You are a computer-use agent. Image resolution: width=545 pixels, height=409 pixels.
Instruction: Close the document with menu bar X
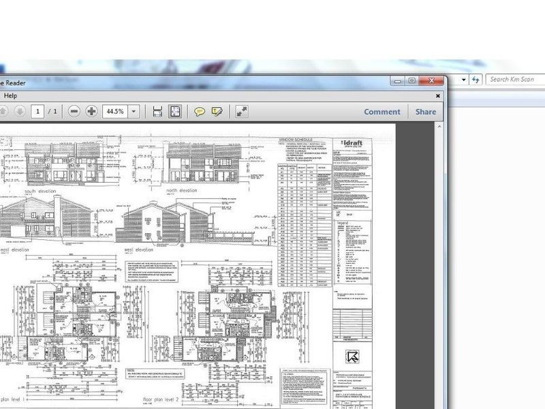tap(439, 96)
